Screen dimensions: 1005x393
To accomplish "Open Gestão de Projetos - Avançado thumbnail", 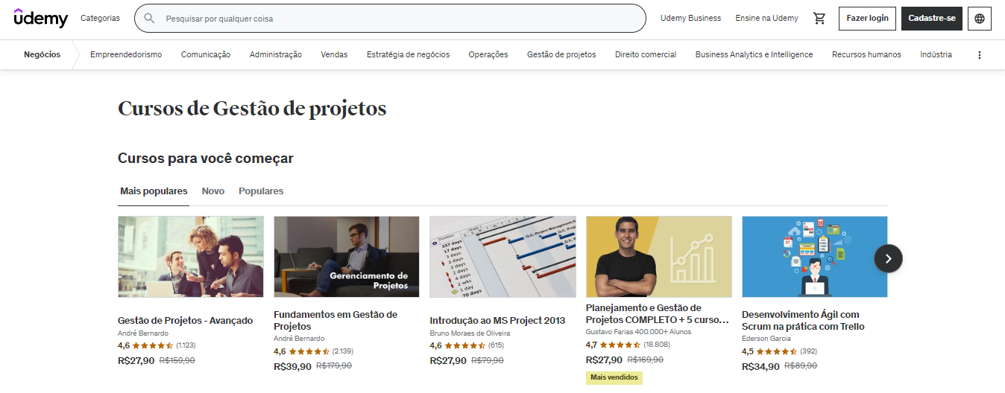I will click(x=191, y=257).
